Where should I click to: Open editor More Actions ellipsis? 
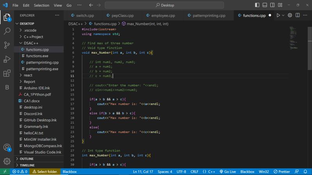(x=305, y=15)
